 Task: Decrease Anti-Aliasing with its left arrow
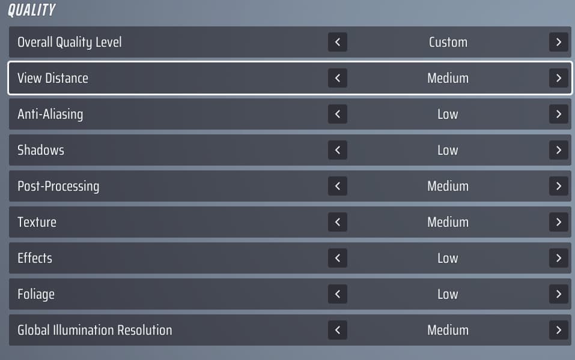point(337,114)
